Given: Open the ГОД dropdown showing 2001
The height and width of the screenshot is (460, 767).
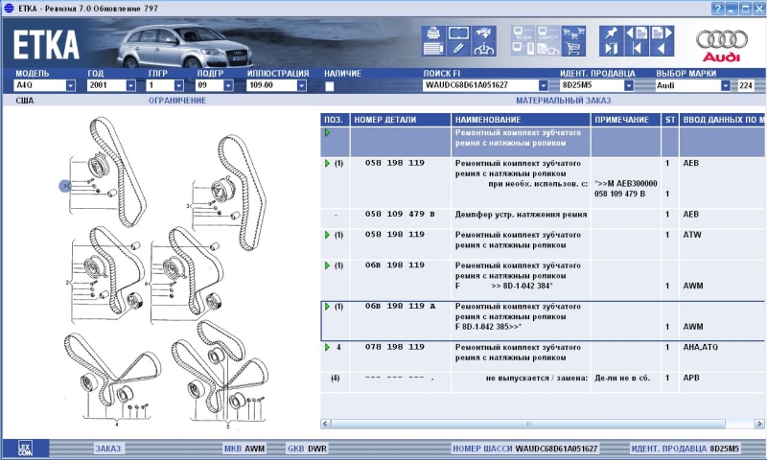Looking at the screenshot, I should pos(130,85).
